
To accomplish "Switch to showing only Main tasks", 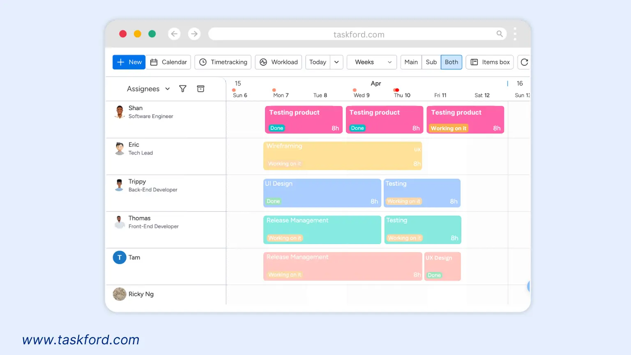I will click(411, 62).
